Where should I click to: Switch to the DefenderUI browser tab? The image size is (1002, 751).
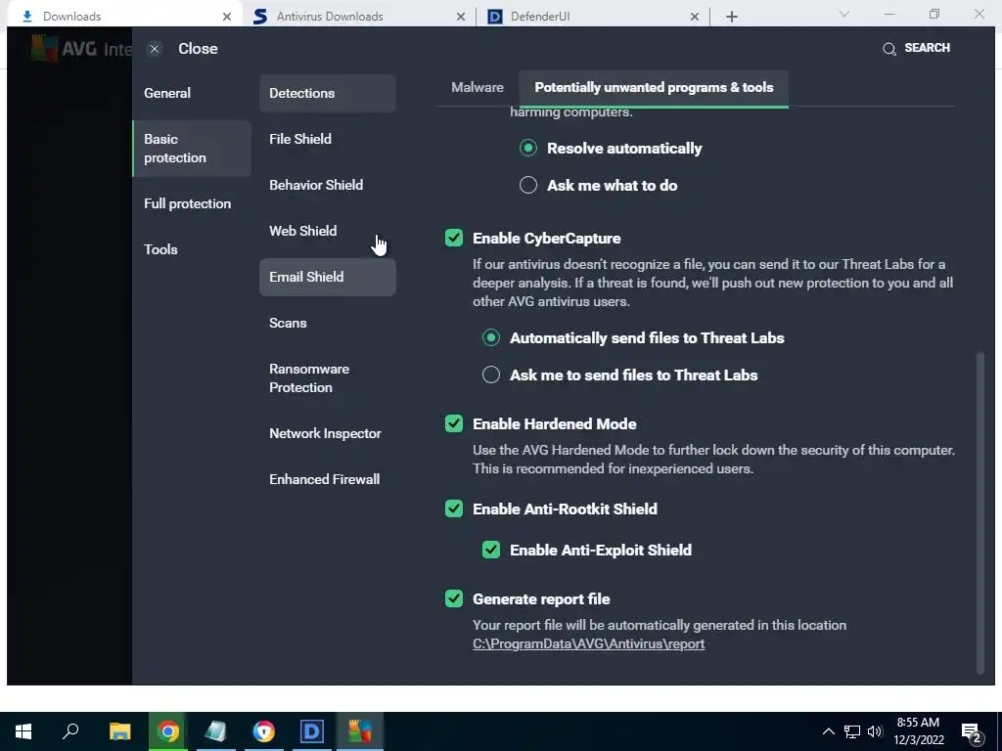tap(592, 17)
